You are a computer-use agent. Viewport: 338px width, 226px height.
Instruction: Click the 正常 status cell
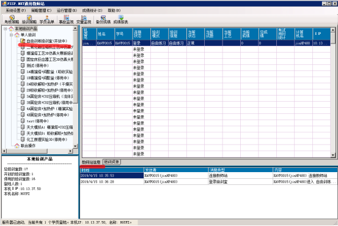pos(196,43)
